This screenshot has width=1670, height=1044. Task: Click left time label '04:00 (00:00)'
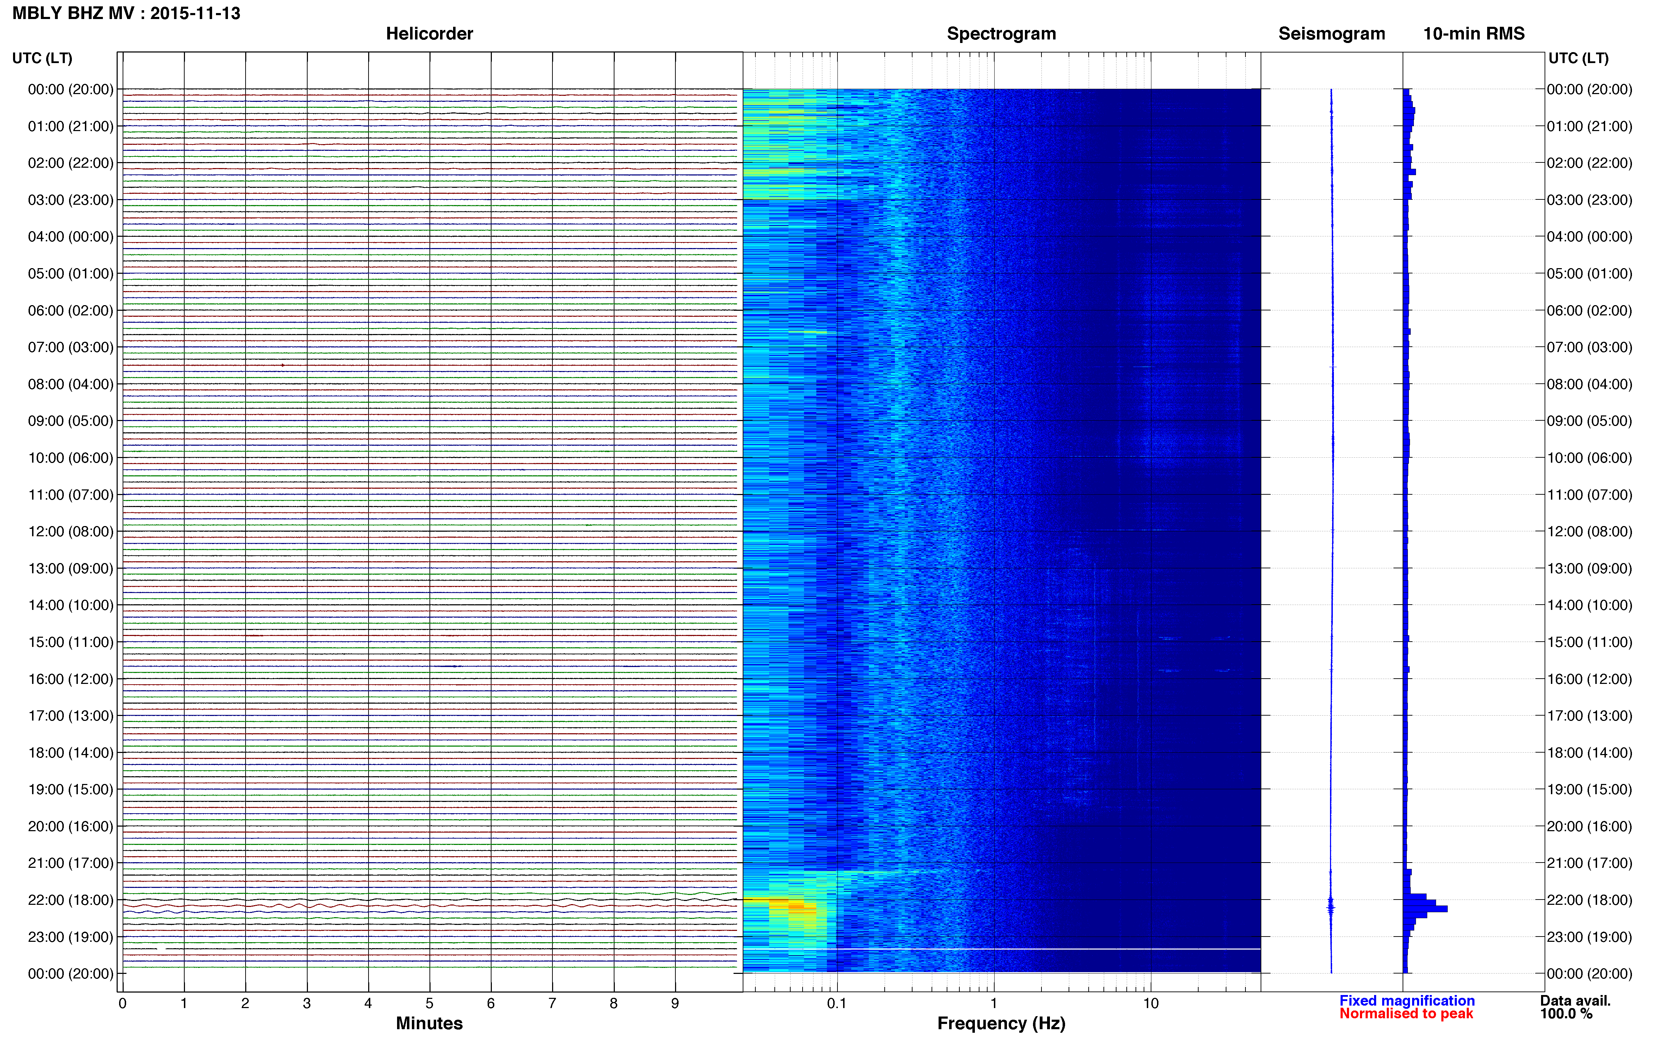(70, 237)
